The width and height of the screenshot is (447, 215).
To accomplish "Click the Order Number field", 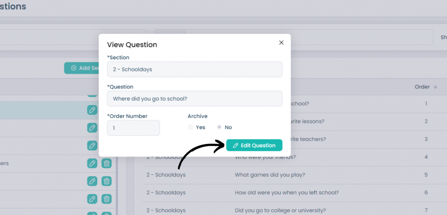I will [134, 128].
